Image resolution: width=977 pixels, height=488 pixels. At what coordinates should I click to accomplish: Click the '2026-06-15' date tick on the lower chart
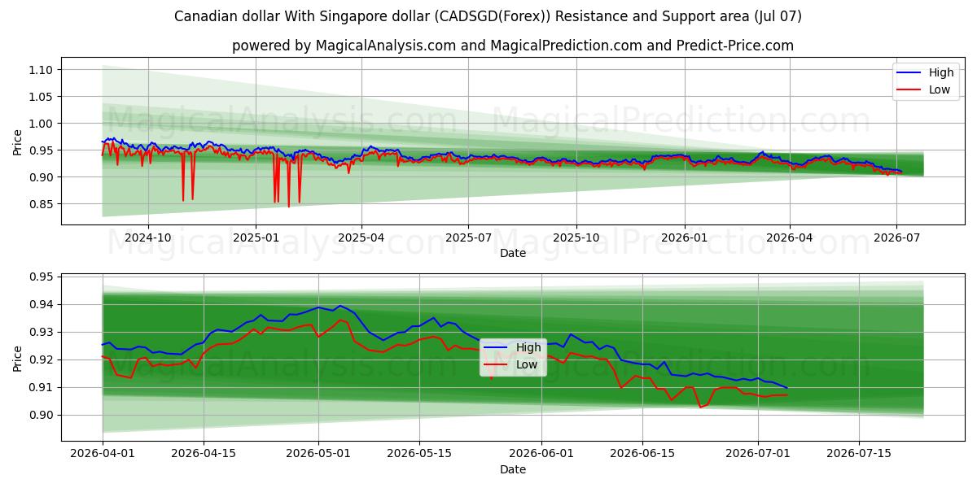642,455
